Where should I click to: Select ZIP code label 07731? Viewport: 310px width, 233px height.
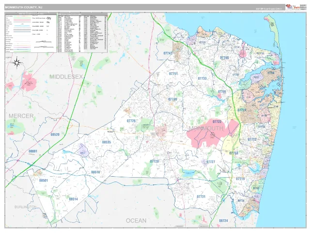201,196
